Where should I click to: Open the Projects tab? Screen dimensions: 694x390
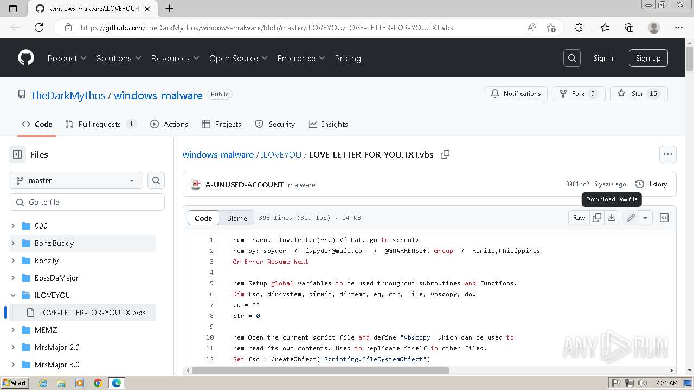coord(221,124)
